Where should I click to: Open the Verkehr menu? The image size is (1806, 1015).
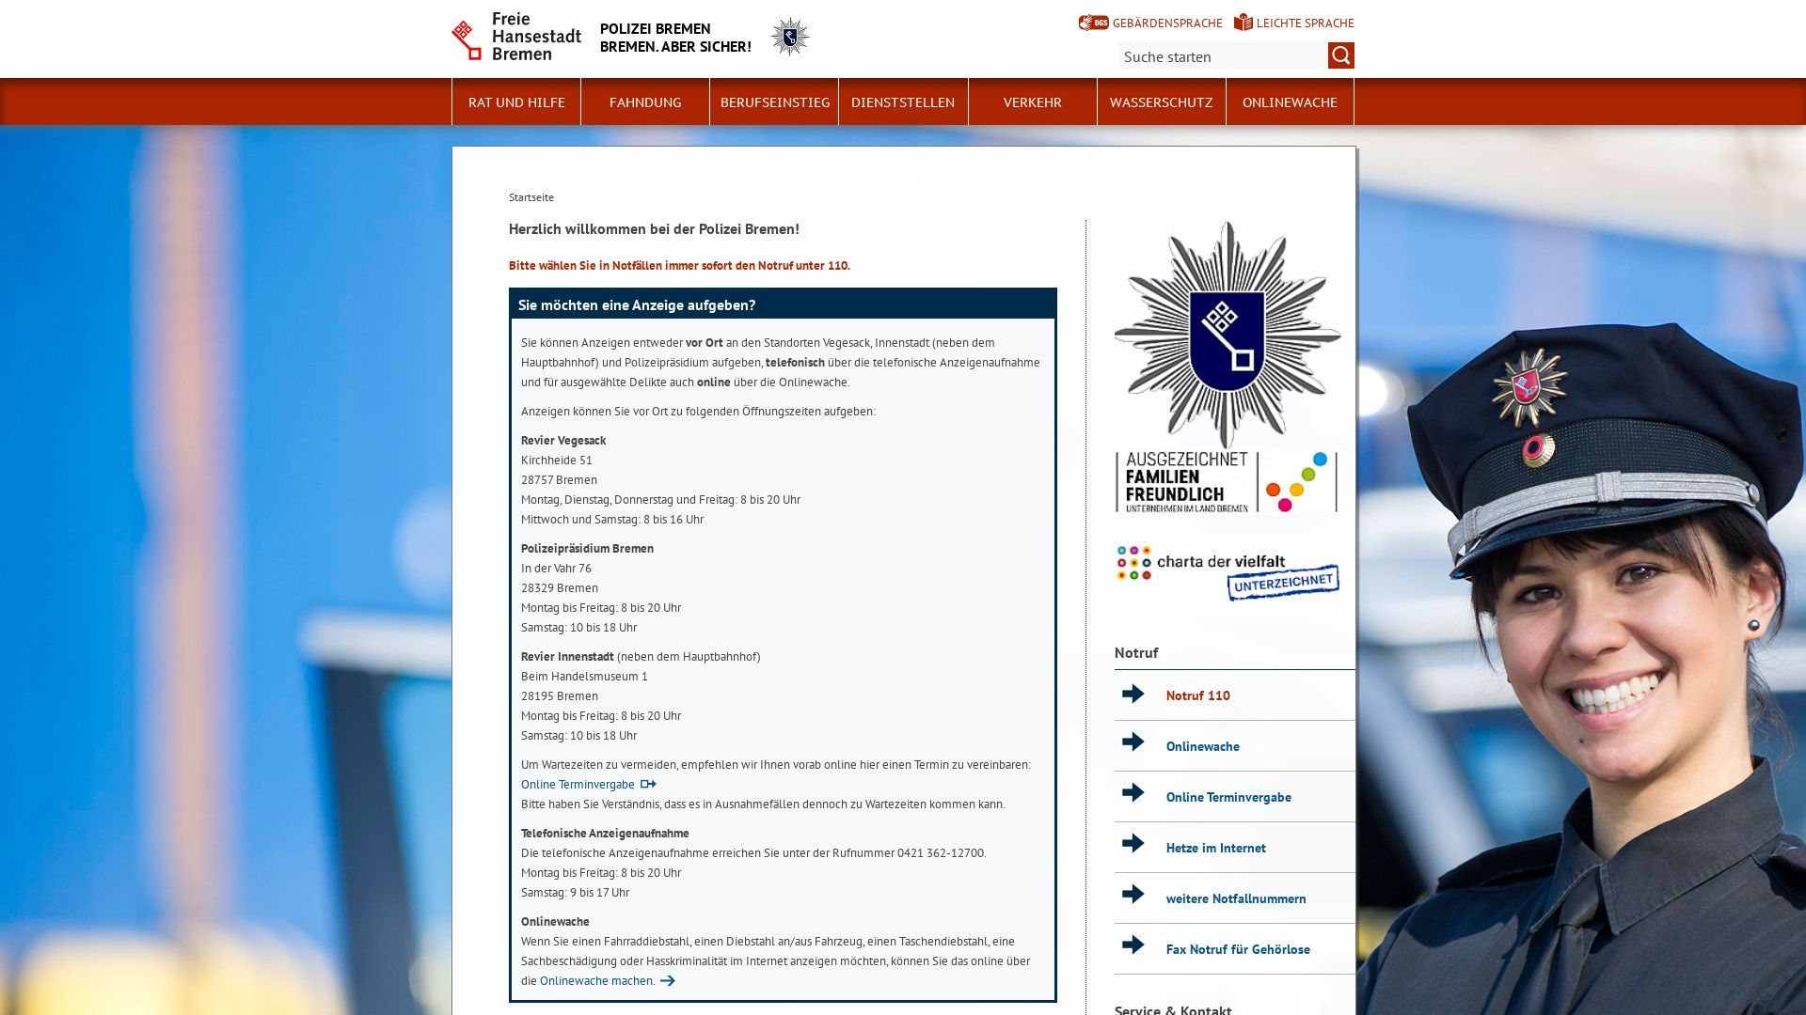(1032, 101)
